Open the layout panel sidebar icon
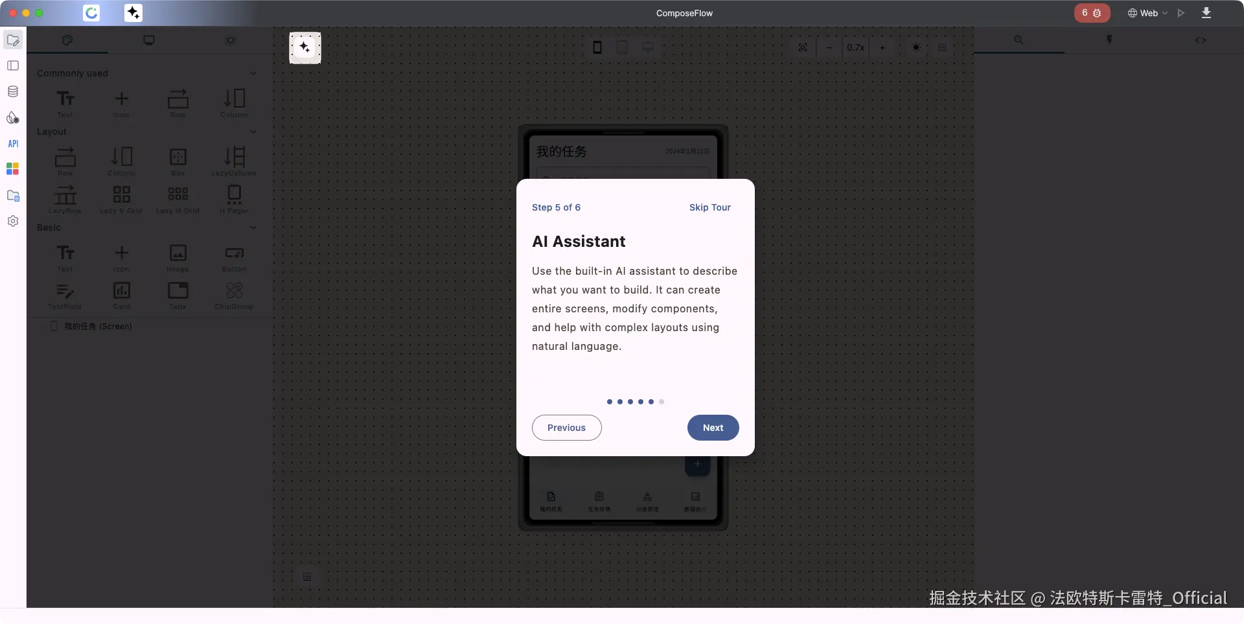This screenshot has height=624, width=1244. (13, 65)
